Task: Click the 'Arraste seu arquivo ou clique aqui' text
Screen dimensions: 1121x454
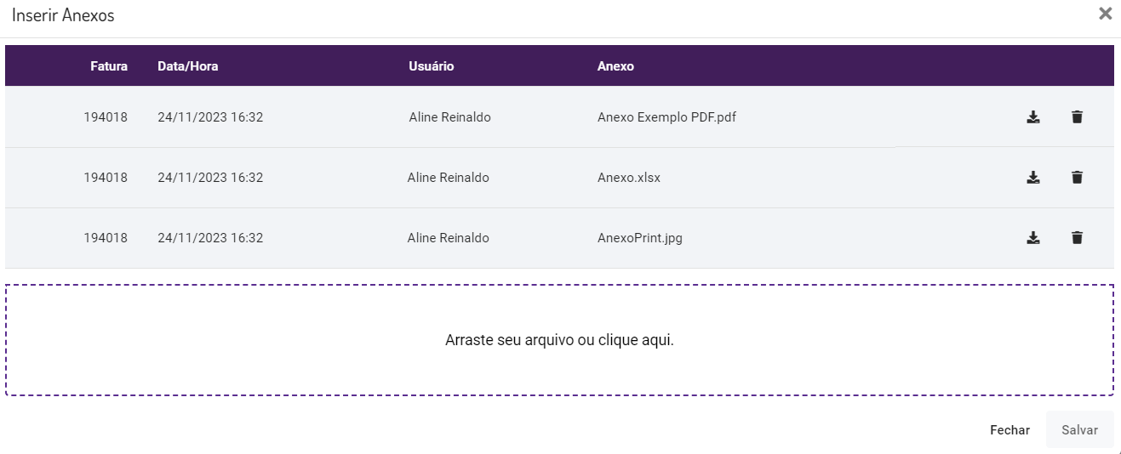Action: [559, 340]
